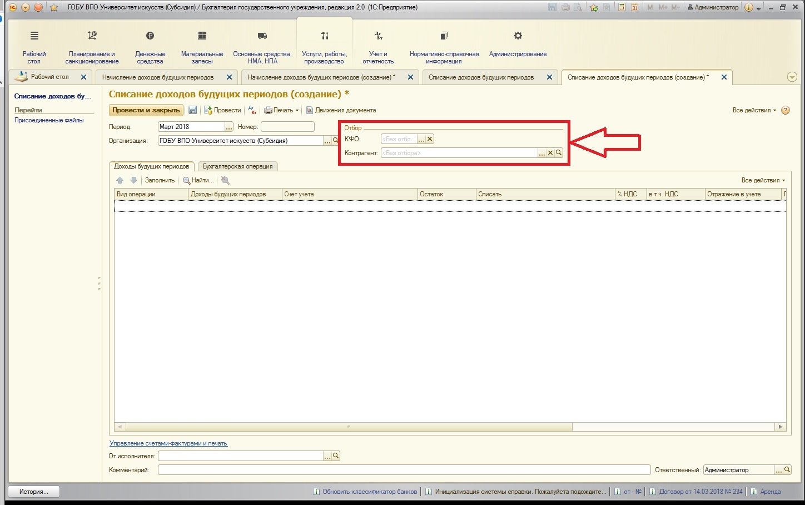Click Заполнить button
Image resolution: width=805 pixels, height=505 pixels.
[x=160, y=180]
